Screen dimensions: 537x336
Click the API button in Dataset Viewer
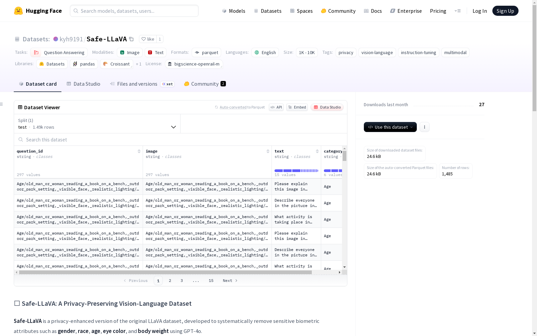276,107
